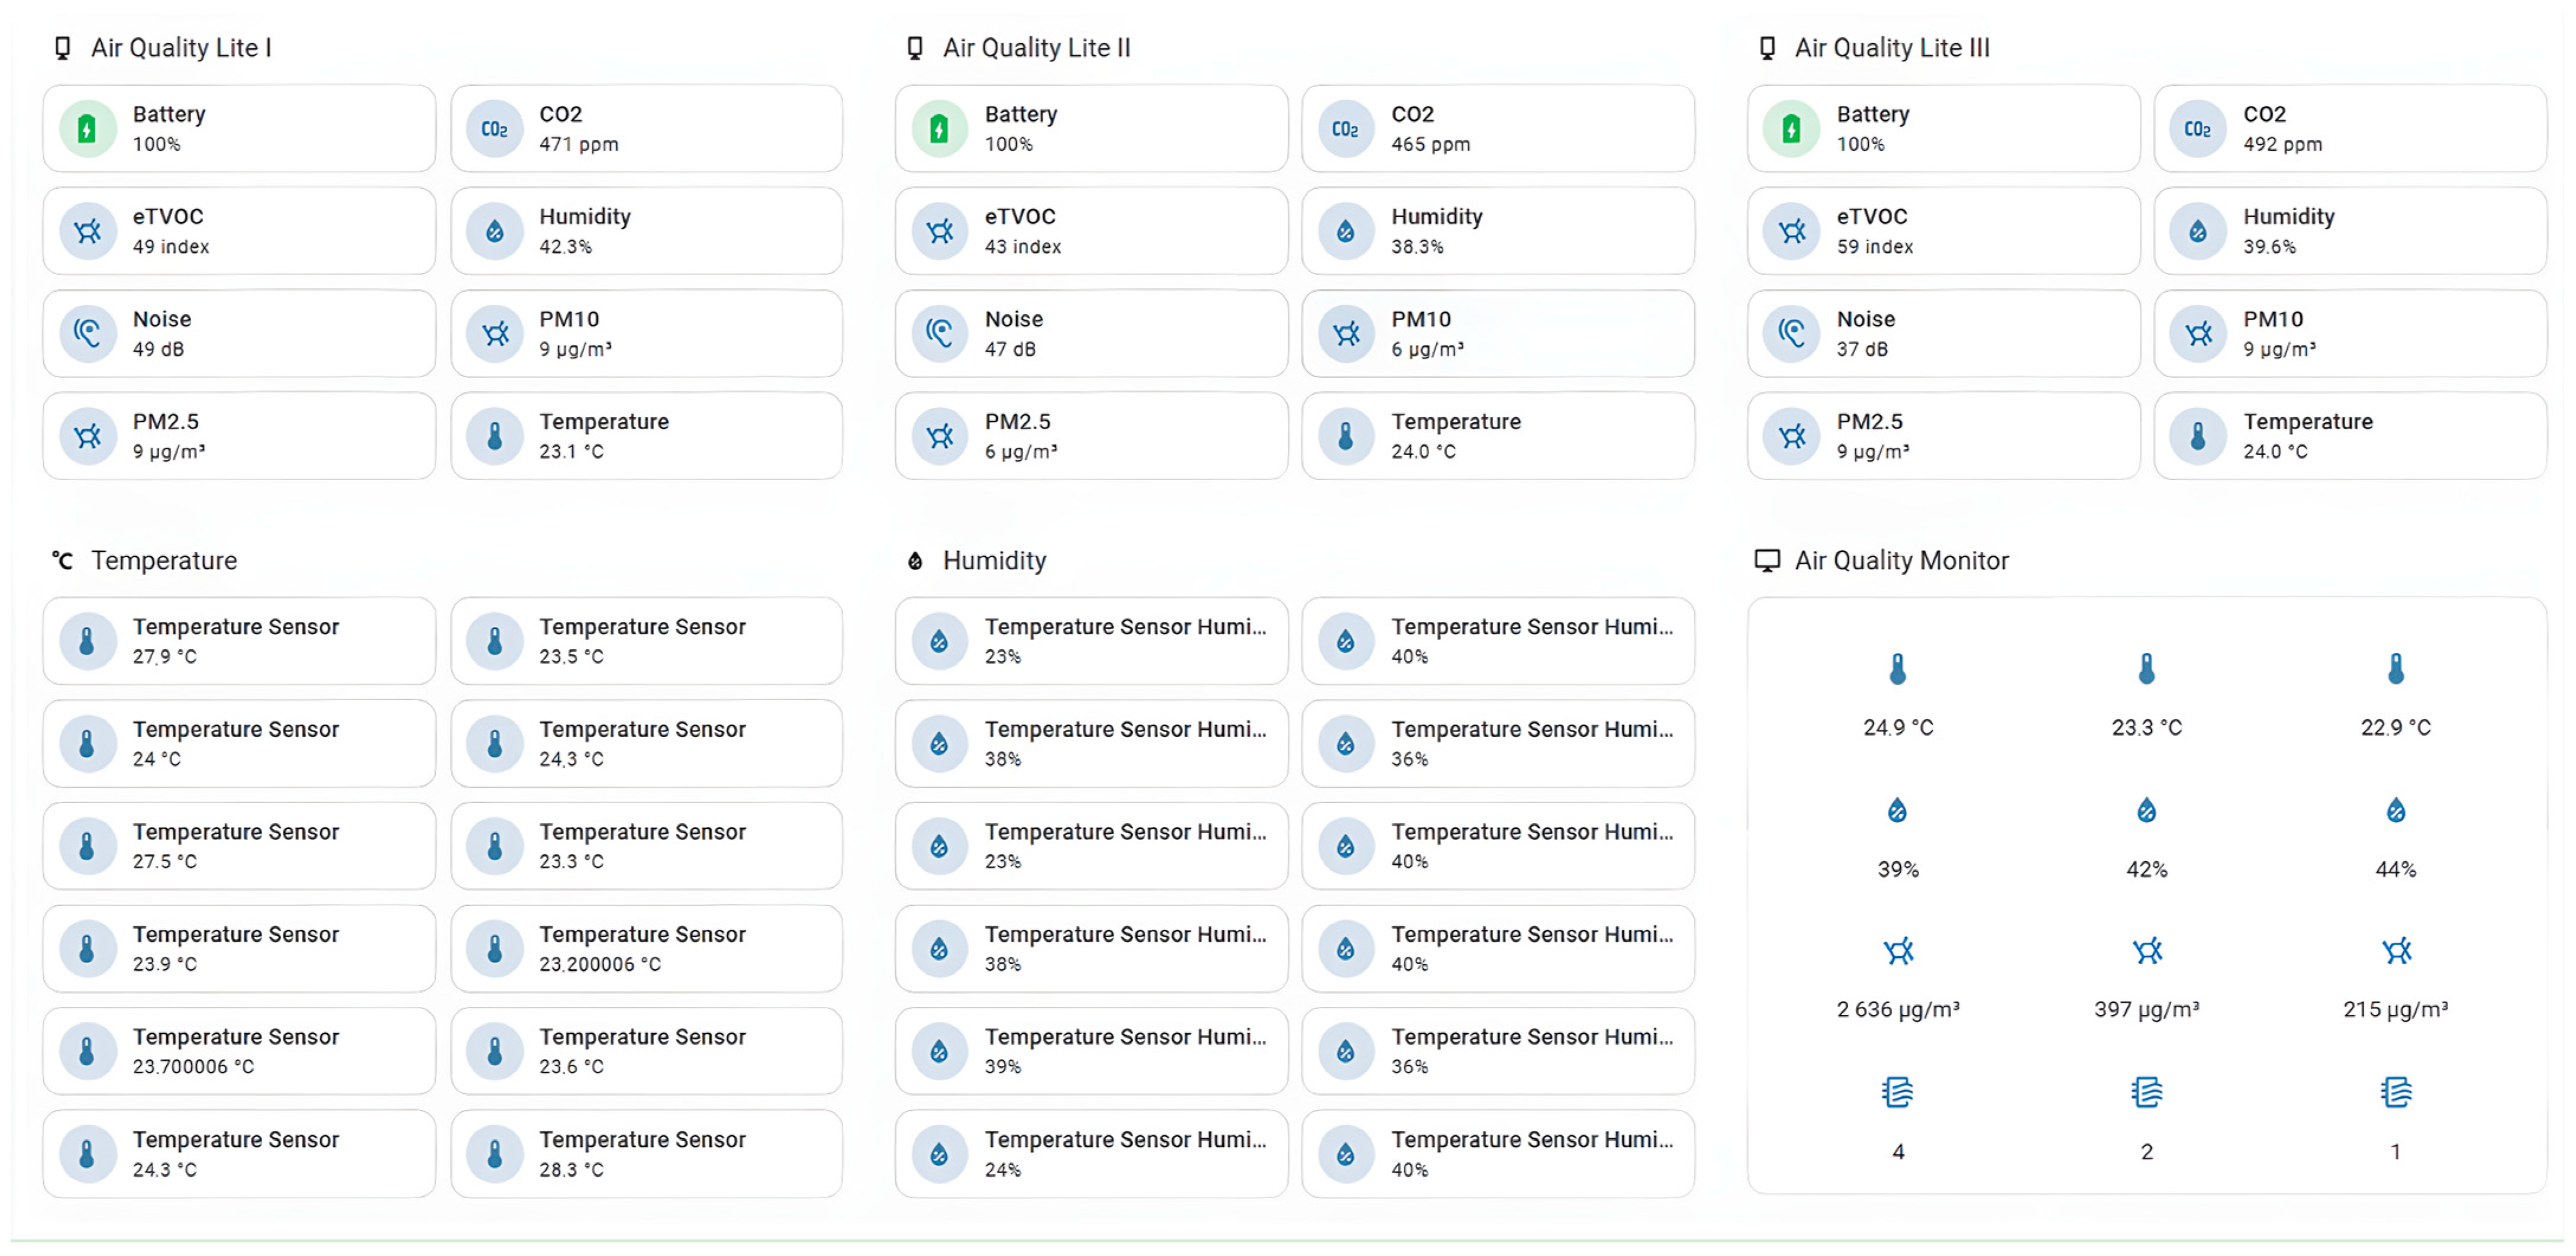The height and width of the screenshot is (1256, 2576).
Task: Open Temperature Sensor tile showing 27.9 °C
Action: [x=239, y=641]
